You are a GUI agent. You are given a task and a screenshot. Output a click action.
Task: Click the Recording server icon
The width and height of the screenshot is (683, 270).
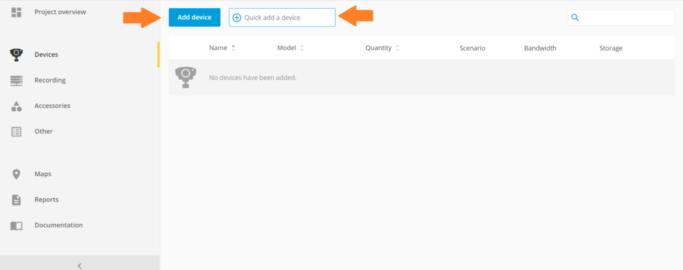tap(16, 80)
